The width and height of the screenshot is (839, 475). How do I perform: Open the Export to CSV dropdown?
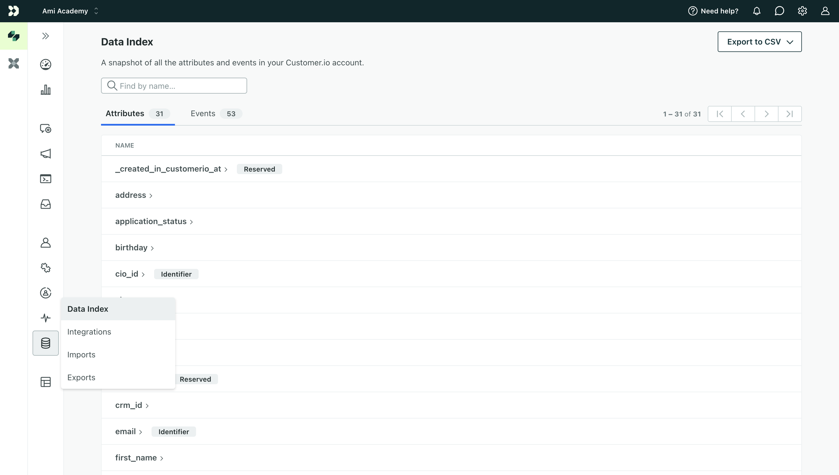(x=759, y=42)
